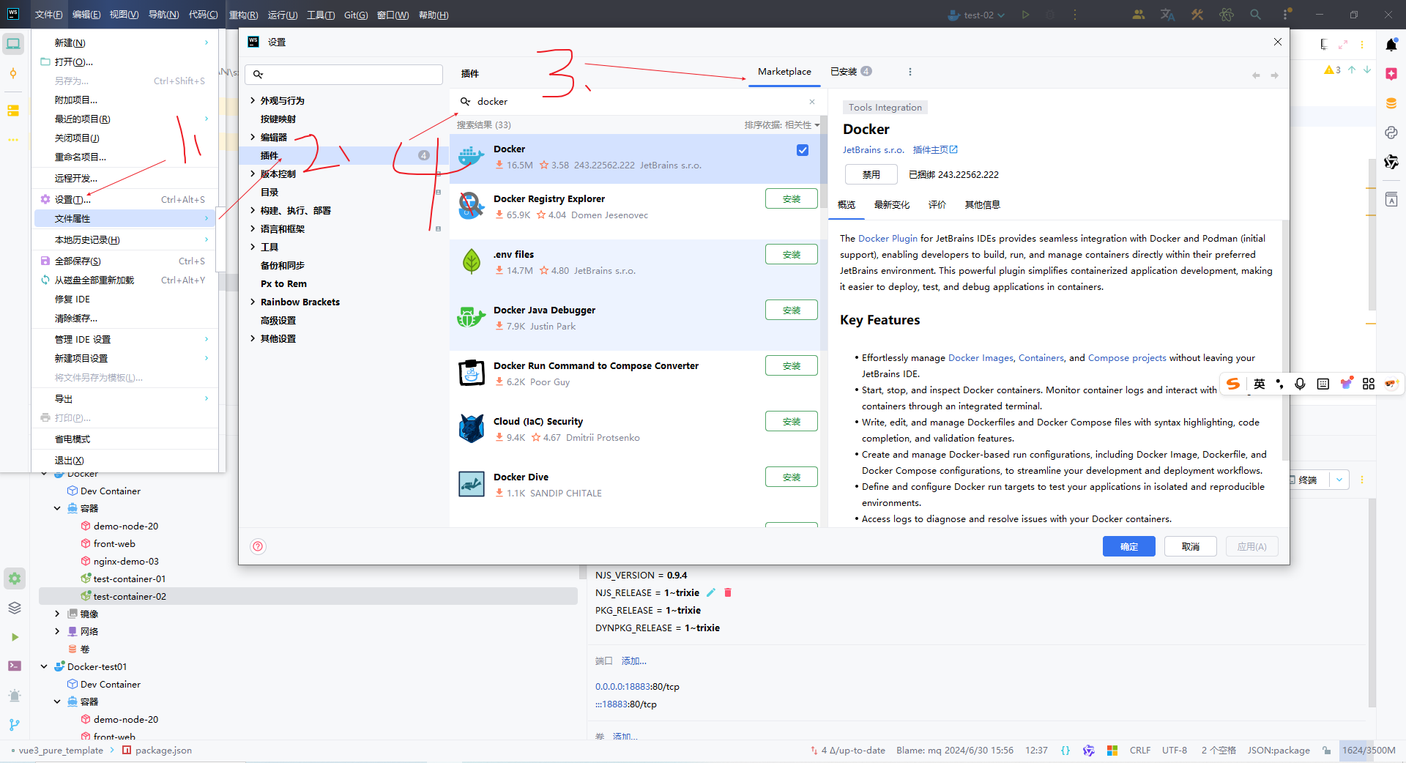Image resolution: width=1406 pixels, height=763 pixels.
Task: Collapse the Docker-test01 tree node
Action: click(x=44, y=666)
